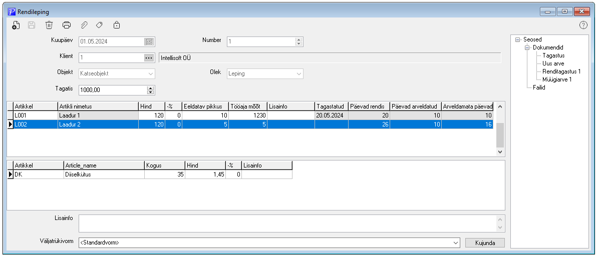
Task: Click the Päevad arveldatud column header
Action: 415,106
